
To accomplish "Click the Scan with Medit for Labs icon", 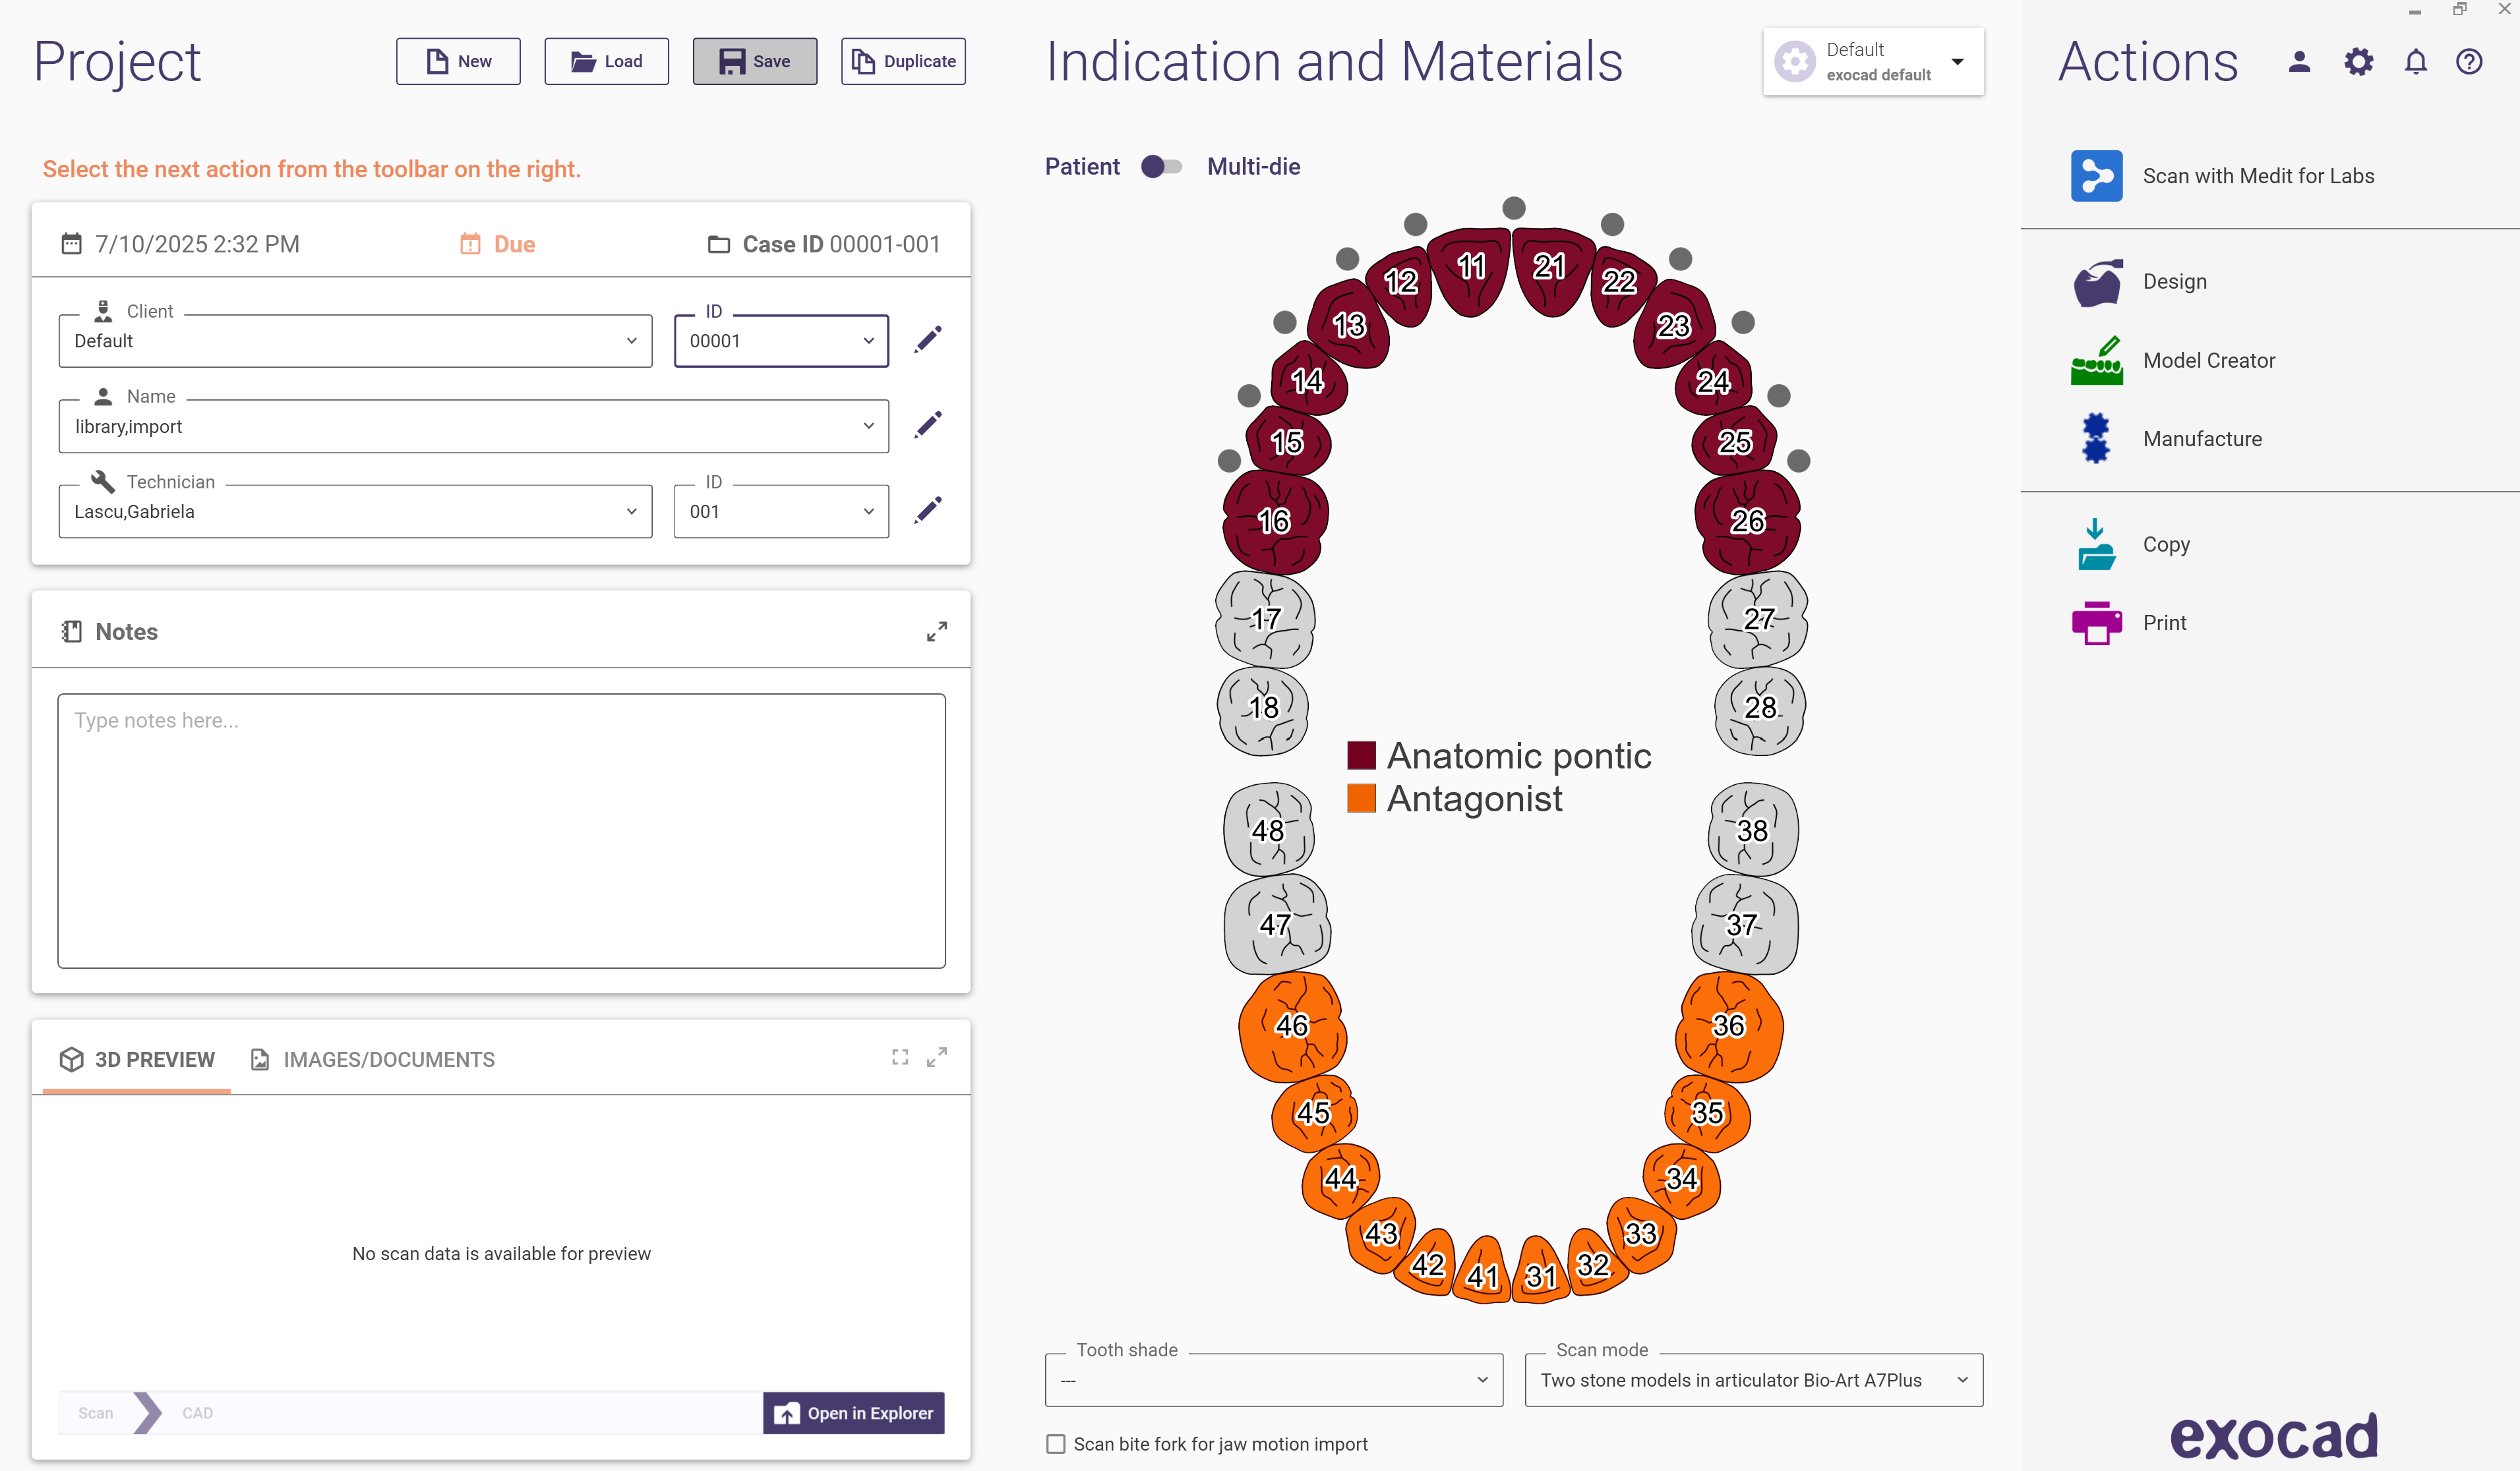I will [2096, 176].
